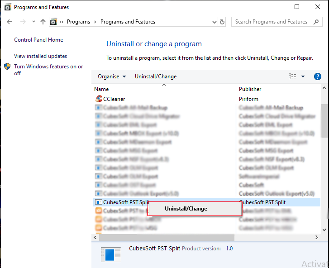Viewport: 329px width, 268px height.
Task: Open Control Panel Home link
Action: click(38, 40)
